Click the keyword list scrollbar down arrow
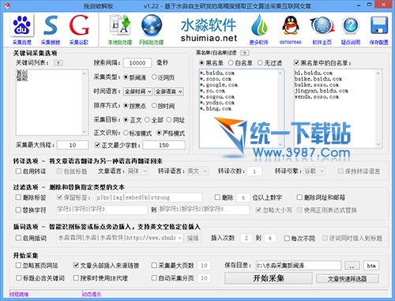This screenshot has width=395, height=301. pyautogui.click(x=85, y=131)
